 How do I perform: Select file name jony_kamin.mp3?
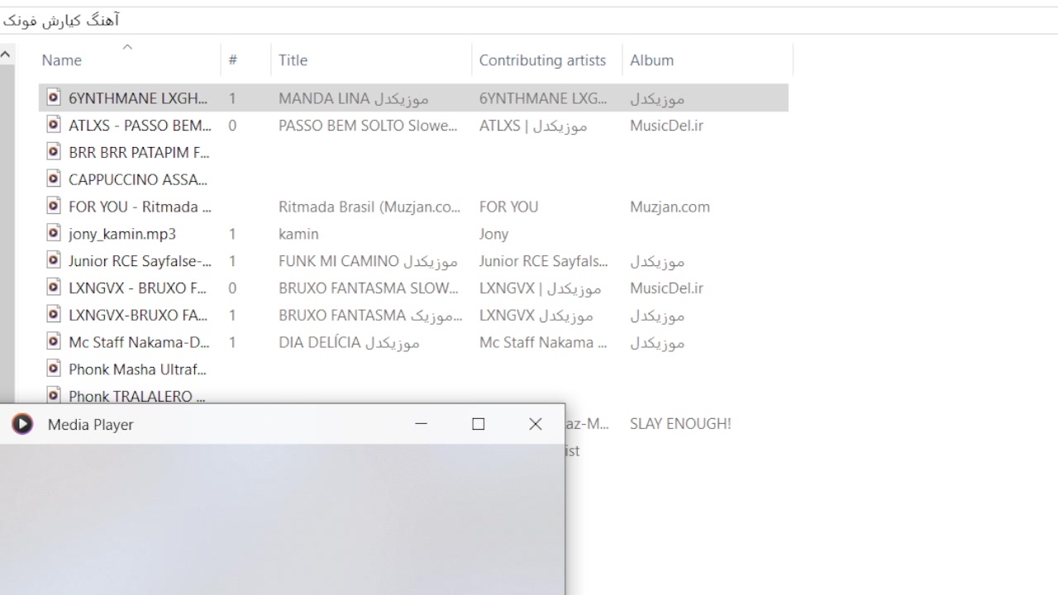coord(122,234)
